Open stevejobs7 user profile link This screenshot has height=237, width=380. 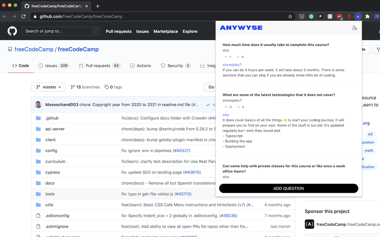(232, 65)
